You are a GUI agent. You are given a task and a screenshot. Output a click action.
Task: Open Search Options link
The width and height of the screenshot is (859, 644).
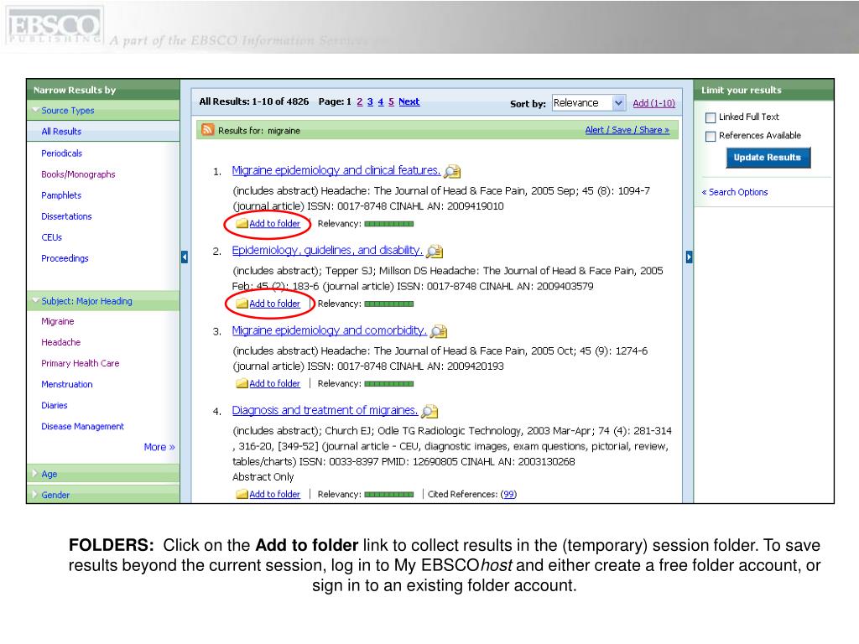(735, 192)
